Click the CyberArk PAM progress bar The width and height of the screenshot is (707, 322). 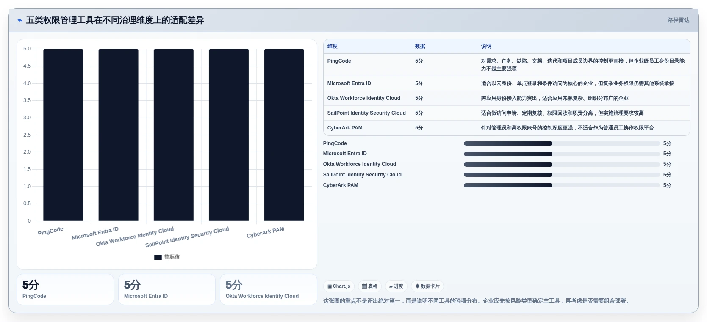[x=562, y=185]
